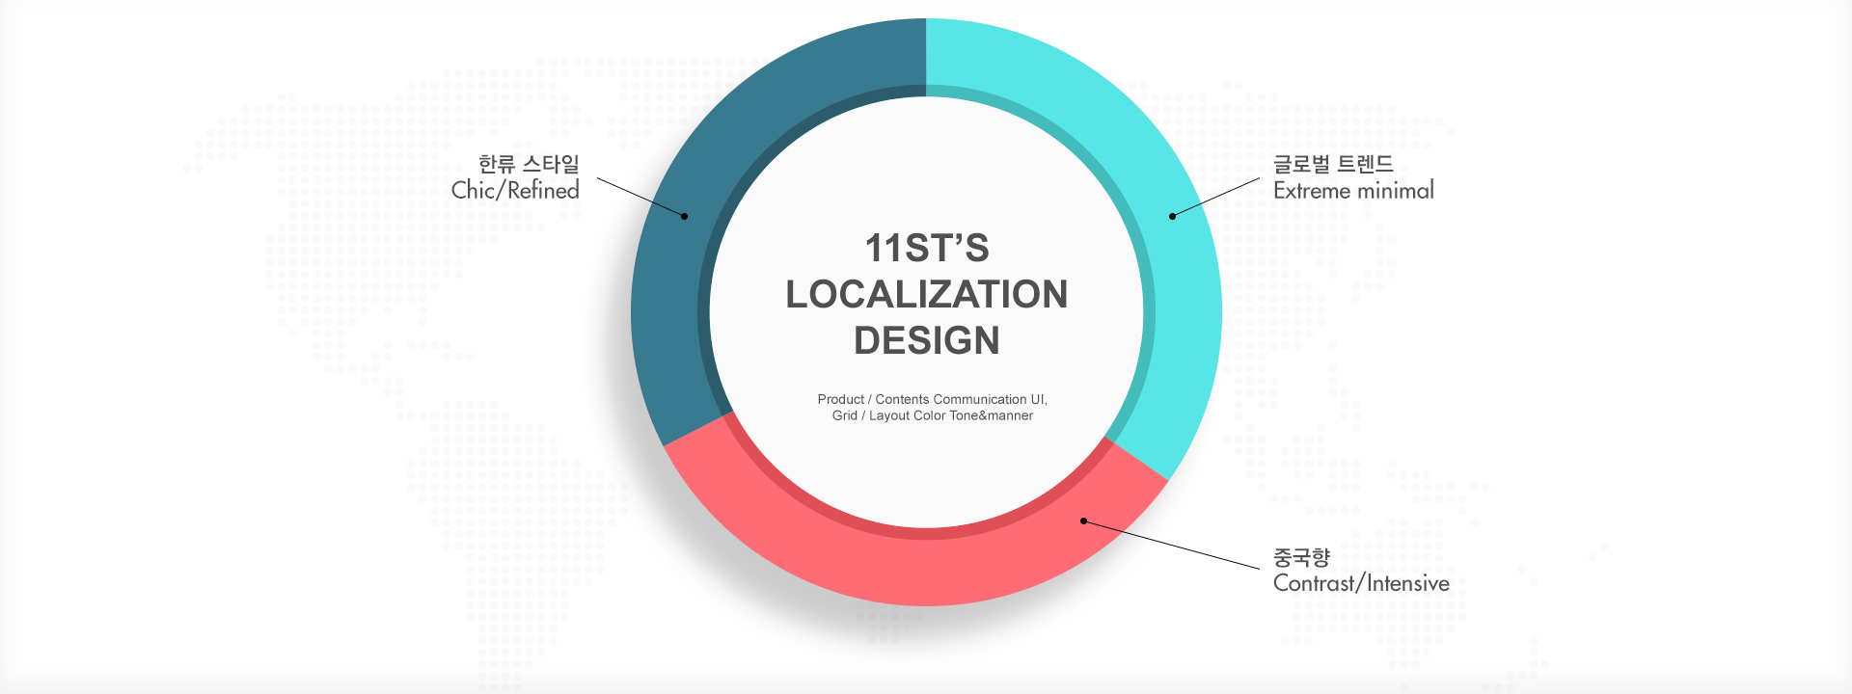Click the "한류 스타일" label
Screen dimensions: 1852x694
[529, 164]
